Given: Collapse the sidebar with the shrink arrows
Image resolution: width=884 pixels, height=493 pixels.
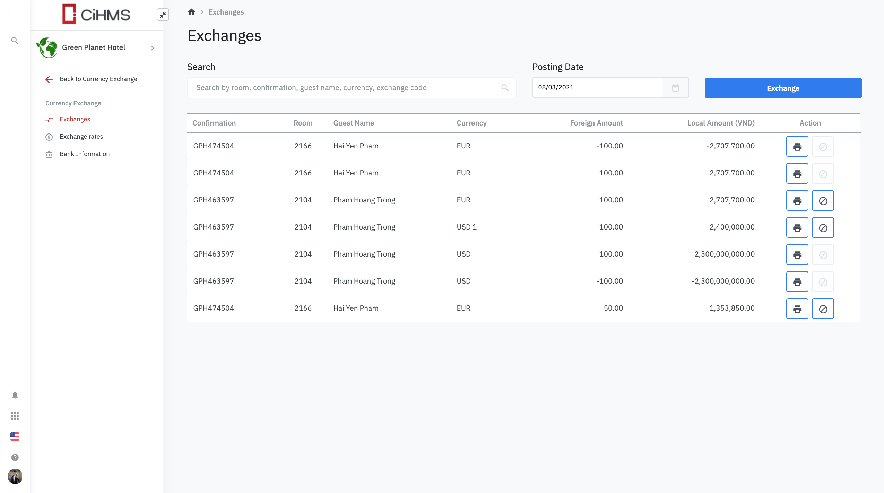Looking at the screenshot, I should coord(163,15).
